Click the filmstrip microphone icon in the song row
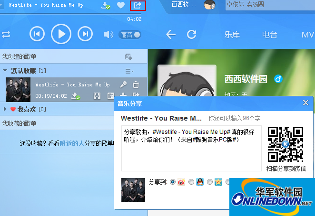Image resolution: width=315 pixels, height=216 pixels. 97,96
